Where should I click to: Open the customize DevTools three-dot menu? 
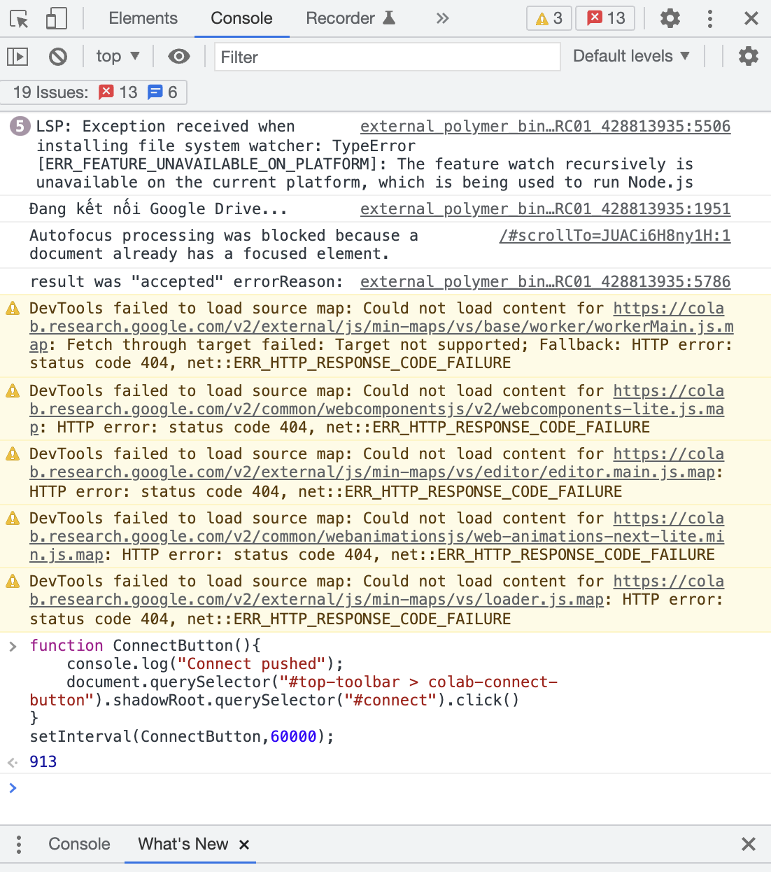tap(710, 18)
